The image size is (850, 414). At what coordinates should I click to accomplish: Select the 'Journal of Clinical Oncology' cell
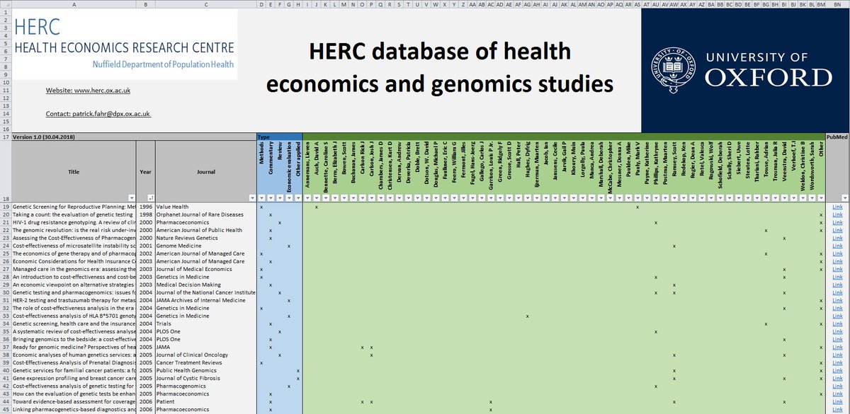[x=205, y=355]
